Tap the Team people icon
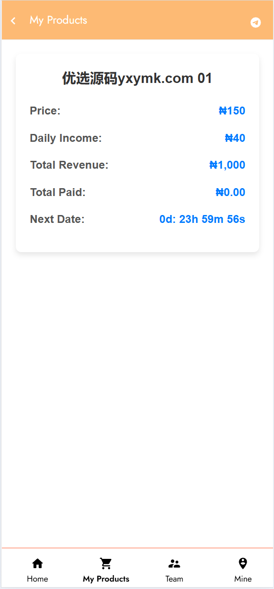 [174, 564]
